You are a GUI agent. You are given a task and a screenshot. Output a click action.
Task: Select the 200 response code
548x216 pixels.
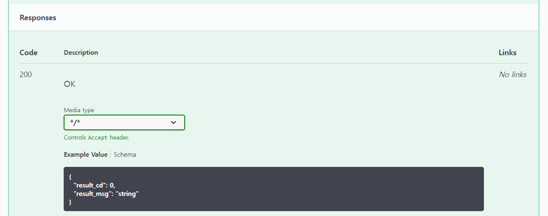point(26,74)
